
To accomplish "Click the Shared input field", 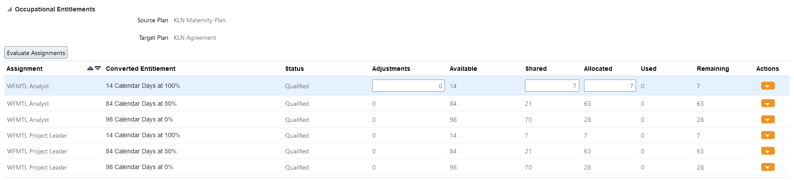I will [552, 86].
